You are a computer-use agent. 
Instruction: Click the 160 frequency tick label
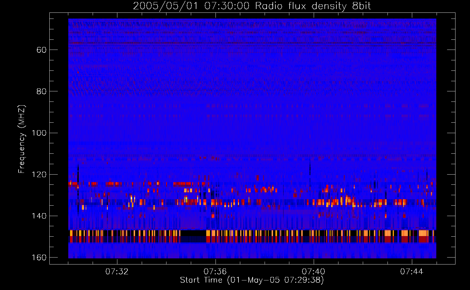(39, 258)
